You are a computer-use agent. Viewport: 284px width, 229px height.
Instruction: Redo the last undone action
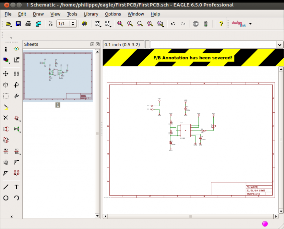tap(183, 23)
